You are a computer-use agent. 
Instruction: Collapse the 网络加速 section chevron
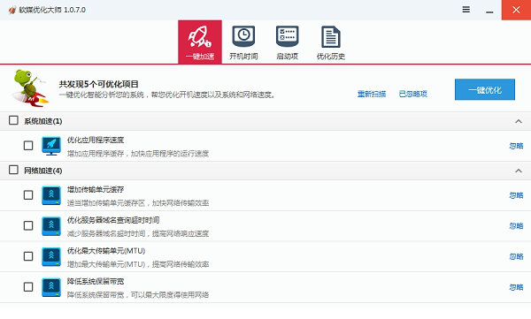[518, 171]
